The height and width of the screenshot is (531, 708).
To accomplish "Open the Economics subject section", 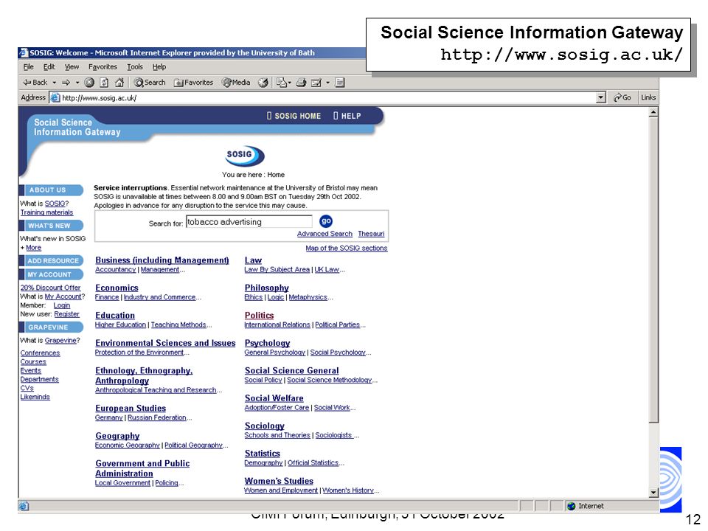I will tap(117, 288).
